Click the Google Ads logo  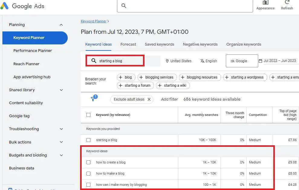click(22, 6)
